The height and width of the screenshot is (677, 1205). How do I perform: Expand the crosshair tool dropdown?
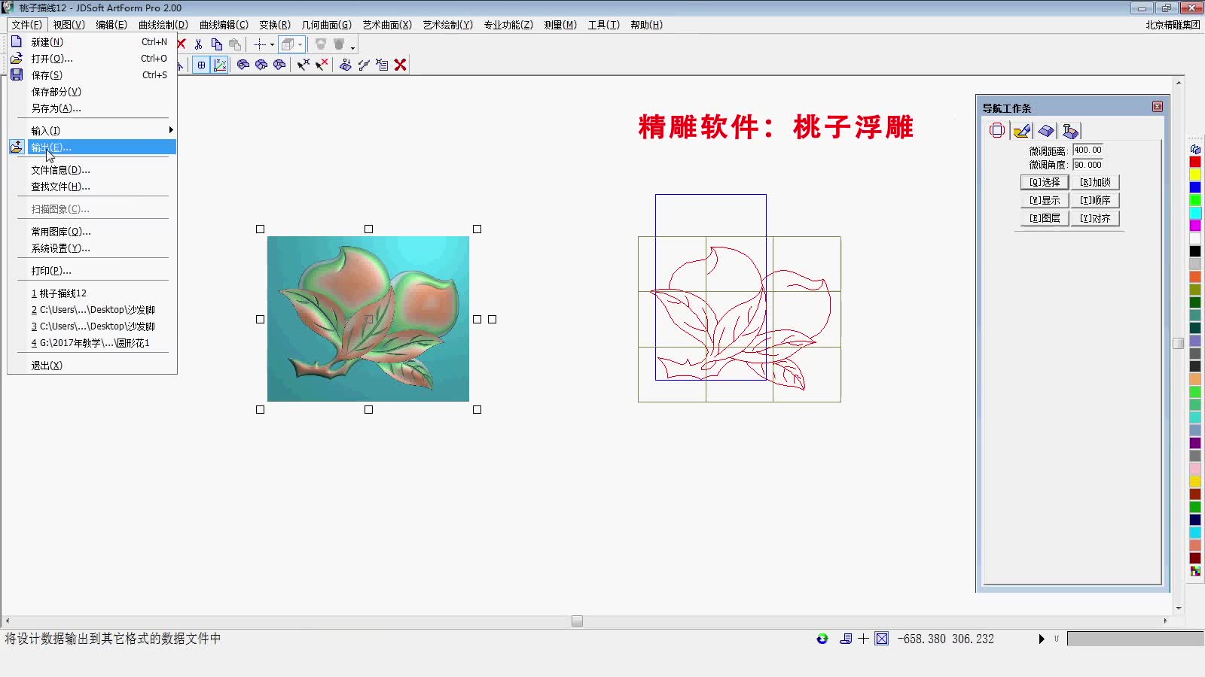pyautogui.click(x=272, y=44)
